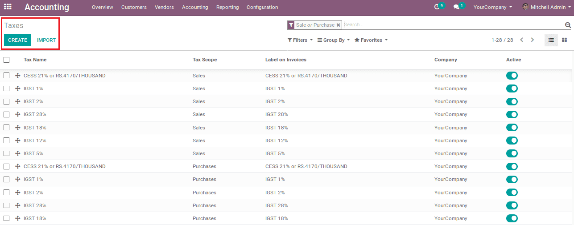
Task: Sort by Tax Name column header
Action: [35, 60]
